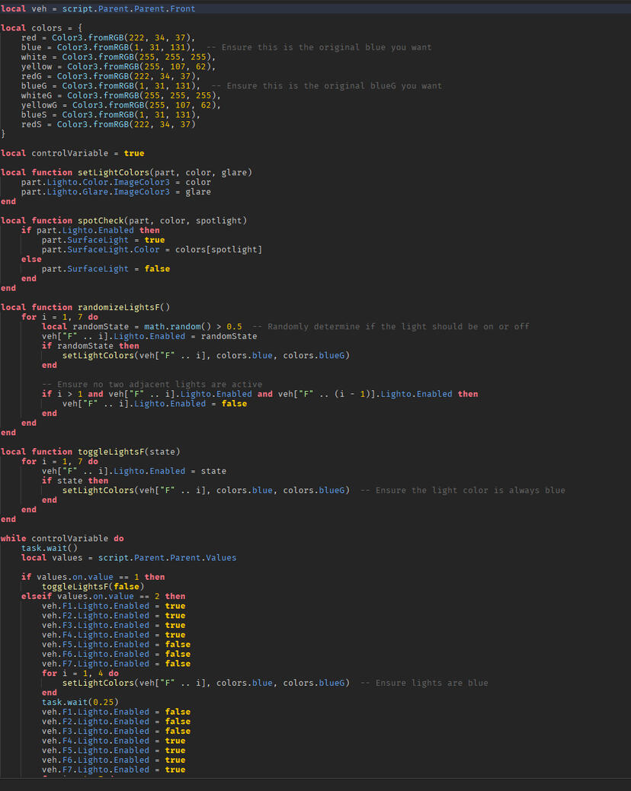Click the redS key in the colors table

pyautogui.click(x=34, y=124)
